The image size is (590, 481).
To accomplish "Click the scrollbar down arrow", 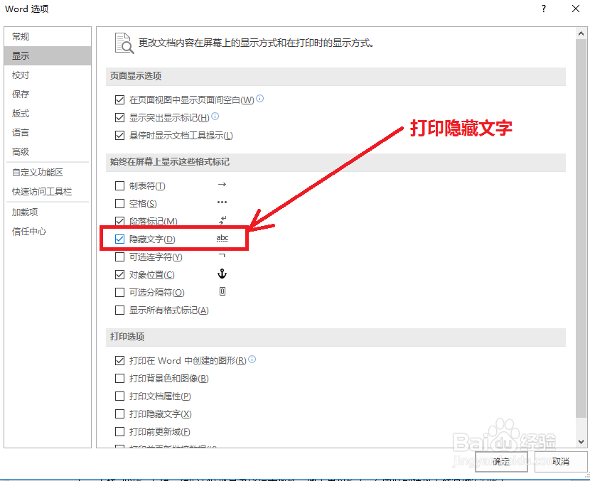I will 581,441.
